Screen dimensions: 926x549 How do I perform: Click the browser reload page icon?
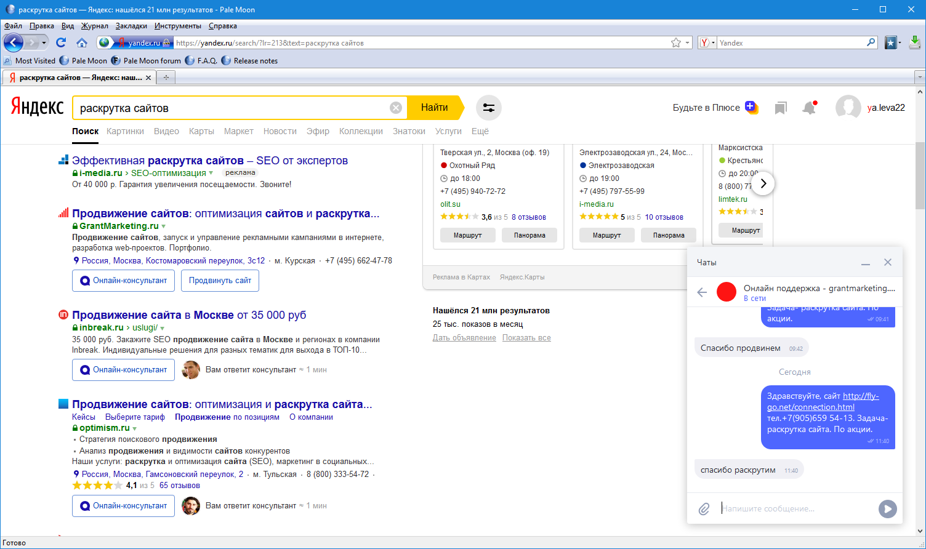point(60,42)
